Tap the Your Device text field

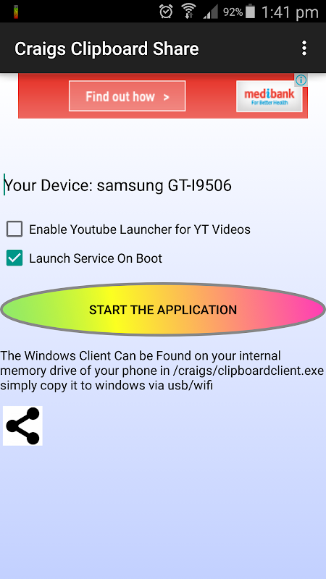117,185
